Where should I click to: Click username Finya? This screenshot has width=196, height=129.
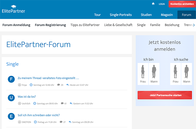(x=24, y=85)
